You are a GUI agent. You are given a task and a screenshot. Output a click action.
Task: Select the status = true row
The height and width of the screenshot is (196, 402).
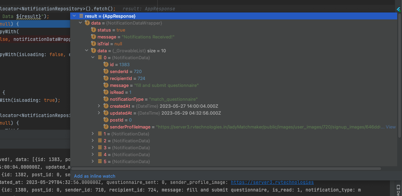click(x=234, y=30)
